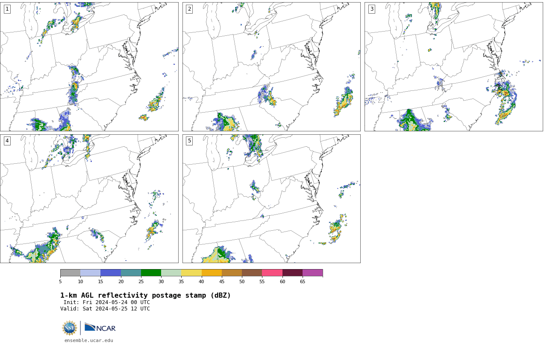This screenshot has width=547, height=345.
Task: Click the number label 5 box in fifth panel
Action: coord(189,141)
